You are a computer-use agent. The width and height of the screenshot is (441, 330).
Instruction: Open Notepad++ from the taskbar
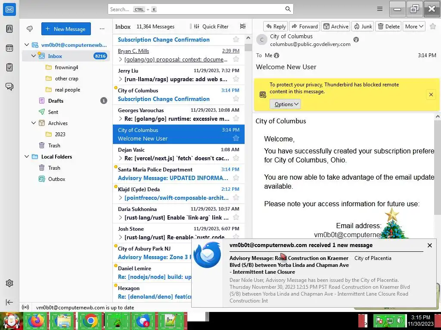(x=171, y=321)
